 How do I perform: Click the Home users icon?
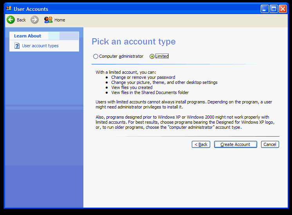(48, 20)
